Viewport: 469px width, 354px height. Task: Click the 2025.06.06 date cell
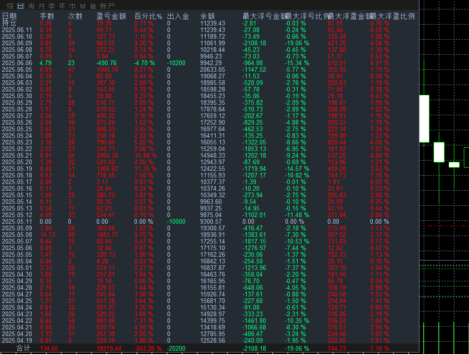pyautogui.click(x=17, y=63)
